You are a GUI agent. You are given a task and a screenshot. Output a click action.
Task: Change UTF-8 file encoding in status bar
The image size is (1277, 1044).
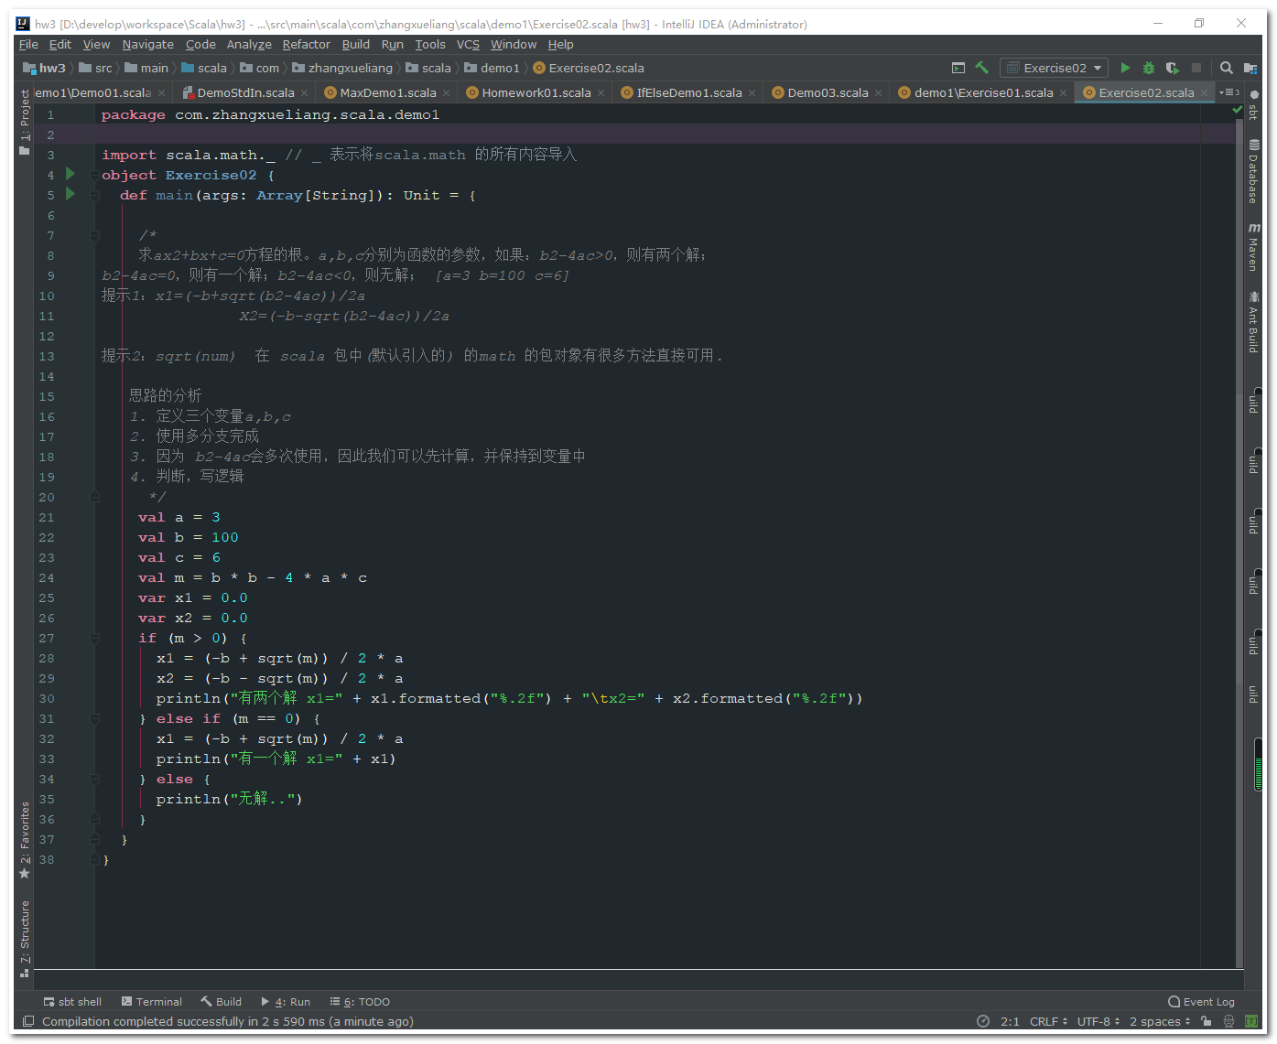1098,1021
